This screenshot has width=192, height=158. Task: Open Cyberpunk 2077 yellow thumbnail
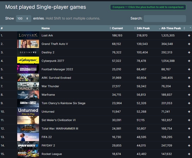[28, 61]
